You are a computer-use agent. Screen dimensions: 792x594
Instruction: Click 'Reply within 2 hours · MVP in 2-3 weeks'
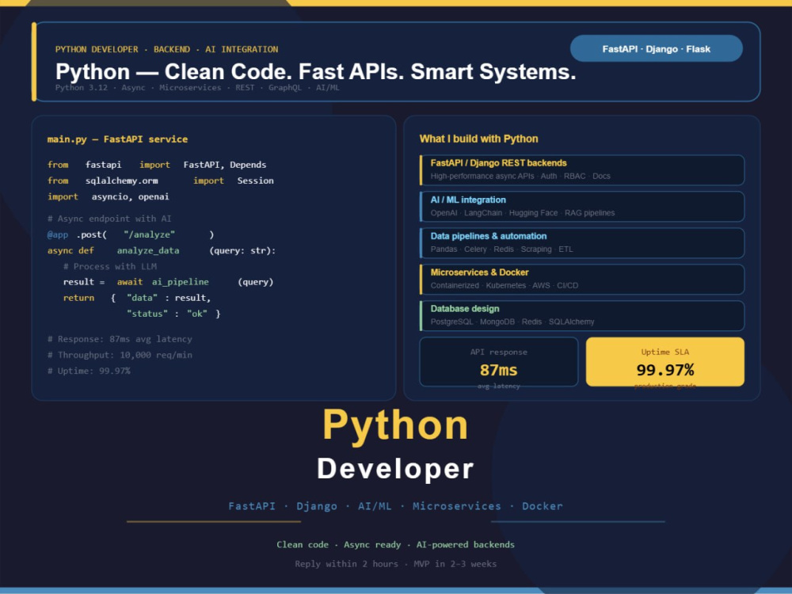point(395,564)
